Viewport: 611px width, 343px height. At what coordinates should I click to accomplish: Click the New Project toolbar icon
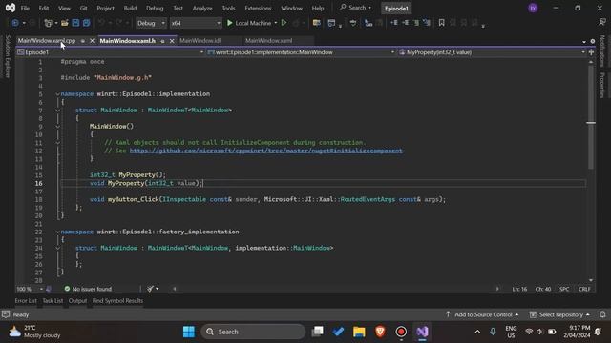[x=48, y=23]
